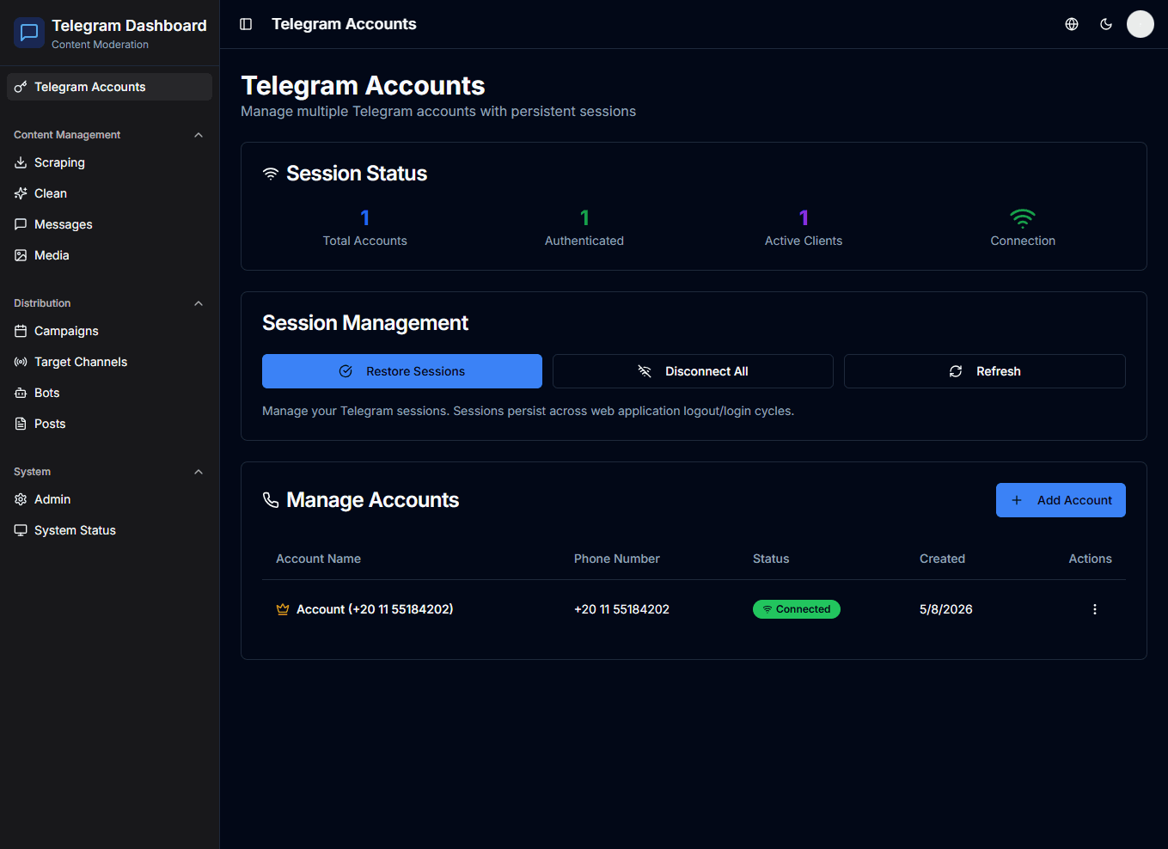Click the Restore Sessions button

(402, 371)
